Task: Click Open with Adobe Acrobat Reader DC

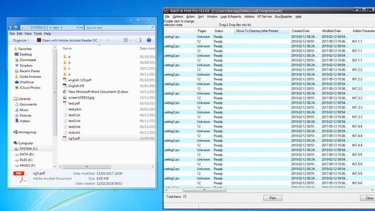Action: tap(70, 40)
